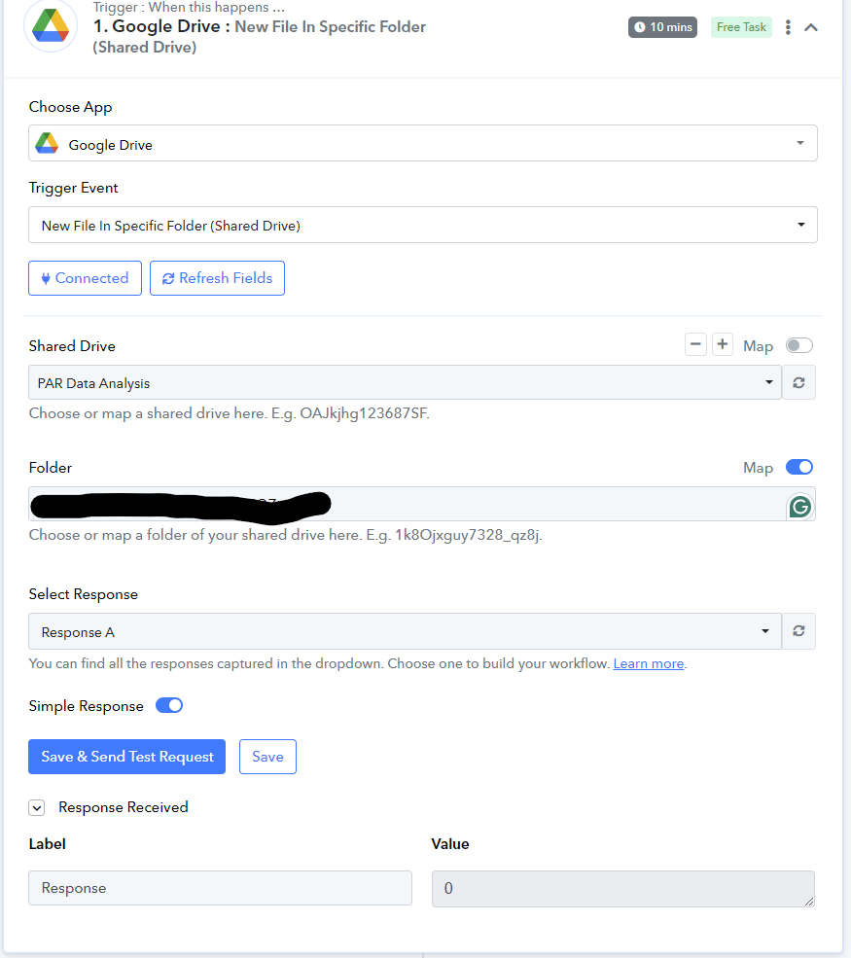Click the Value field showing 0
Screen dimensions: 851x958
(x=623, y=888)
